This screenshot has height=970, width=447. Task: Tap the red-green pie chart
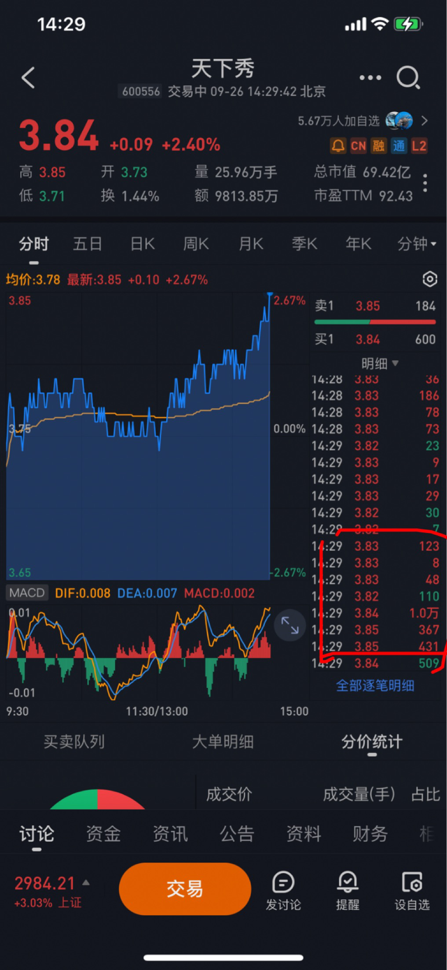(97, 799)
